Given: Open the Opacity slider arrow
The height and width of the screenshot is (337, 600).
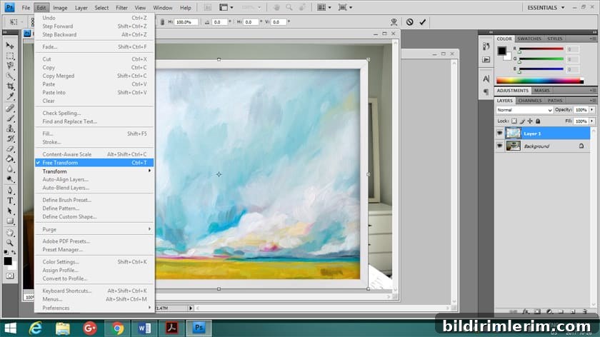Looking at the screenshot, I should click(592, 110).
